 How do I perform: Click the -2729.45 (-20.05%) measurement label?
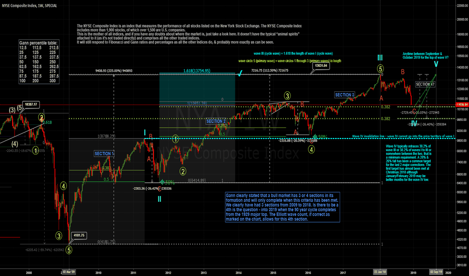(x=420, y=112)
